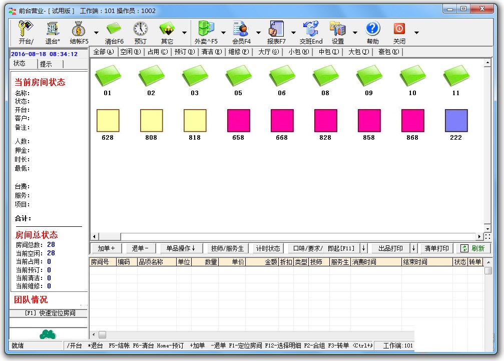Switch to 小包(H) tab
The image size is (504, 361).
[x=299, y=52]
